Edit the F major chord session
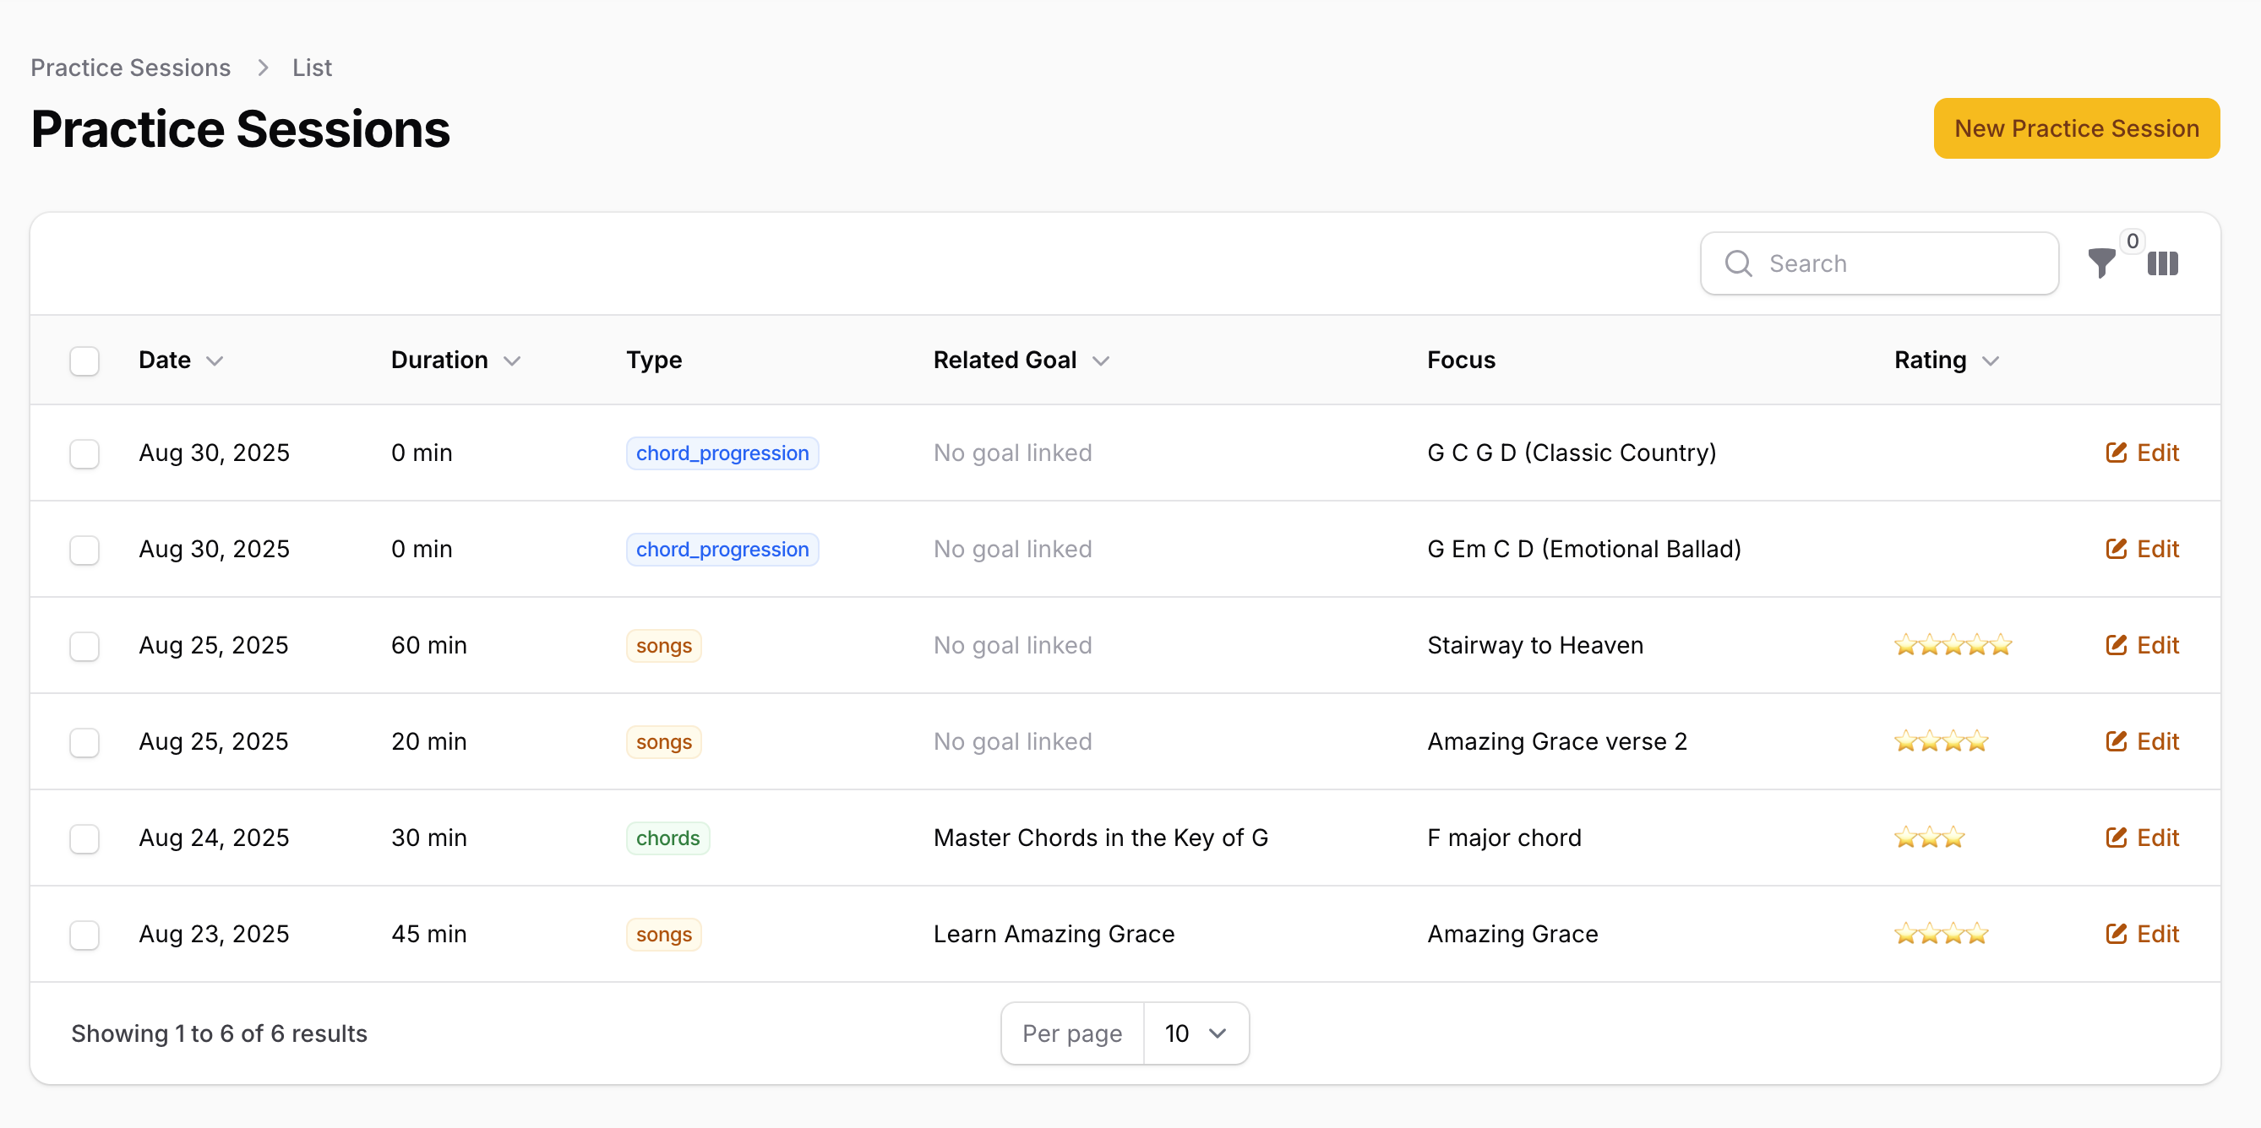The image size is (2261, 1128). tap(2142, 838)
